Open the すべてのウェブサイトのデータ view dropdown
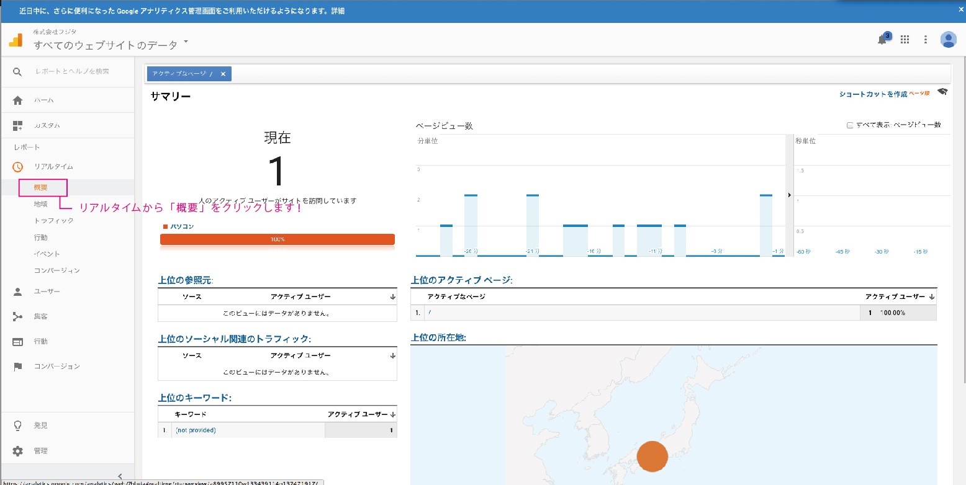This screenshot has width=966, height=485. tap(111, 44)
